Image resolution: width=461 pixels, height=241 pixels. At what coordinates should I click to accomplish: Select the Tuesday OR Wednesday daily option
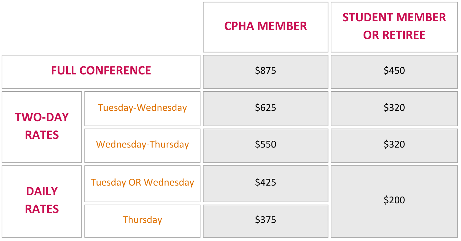tap(142, 184)
